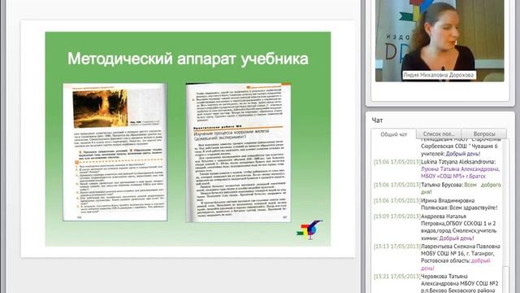Click the left textbook page image

point(115,152)
